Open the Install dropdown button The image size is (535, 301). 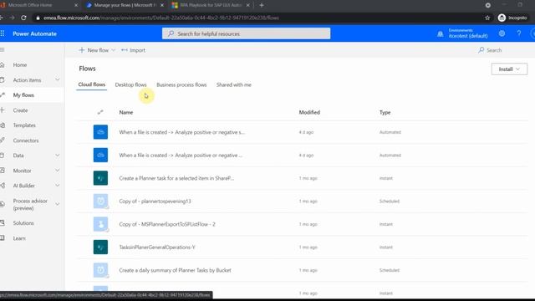(x=509, y=69)
